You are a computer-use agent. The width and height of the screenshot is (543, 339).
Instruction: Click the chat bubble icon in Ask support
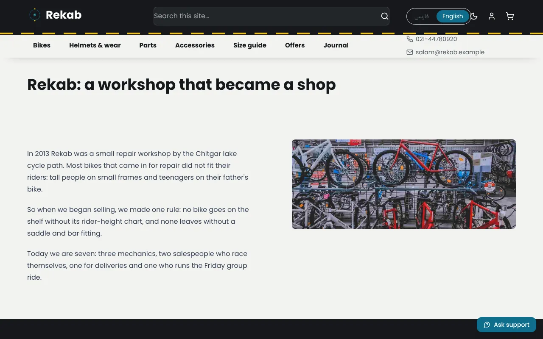[487, 325]
